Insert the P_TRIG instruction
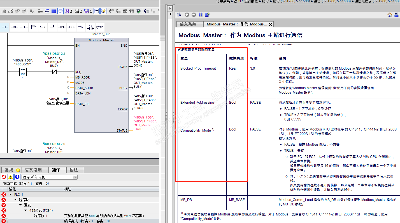The width and height of the screenshot is (400, 223). [100, 27]
